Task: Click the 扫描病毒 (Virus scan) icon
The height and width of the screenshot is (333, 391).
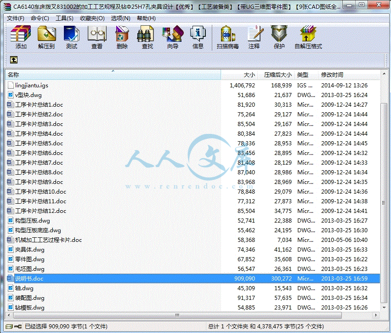Action: point(228,34)
